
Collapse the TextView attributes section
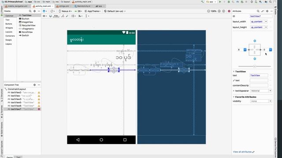pos(234,72)
